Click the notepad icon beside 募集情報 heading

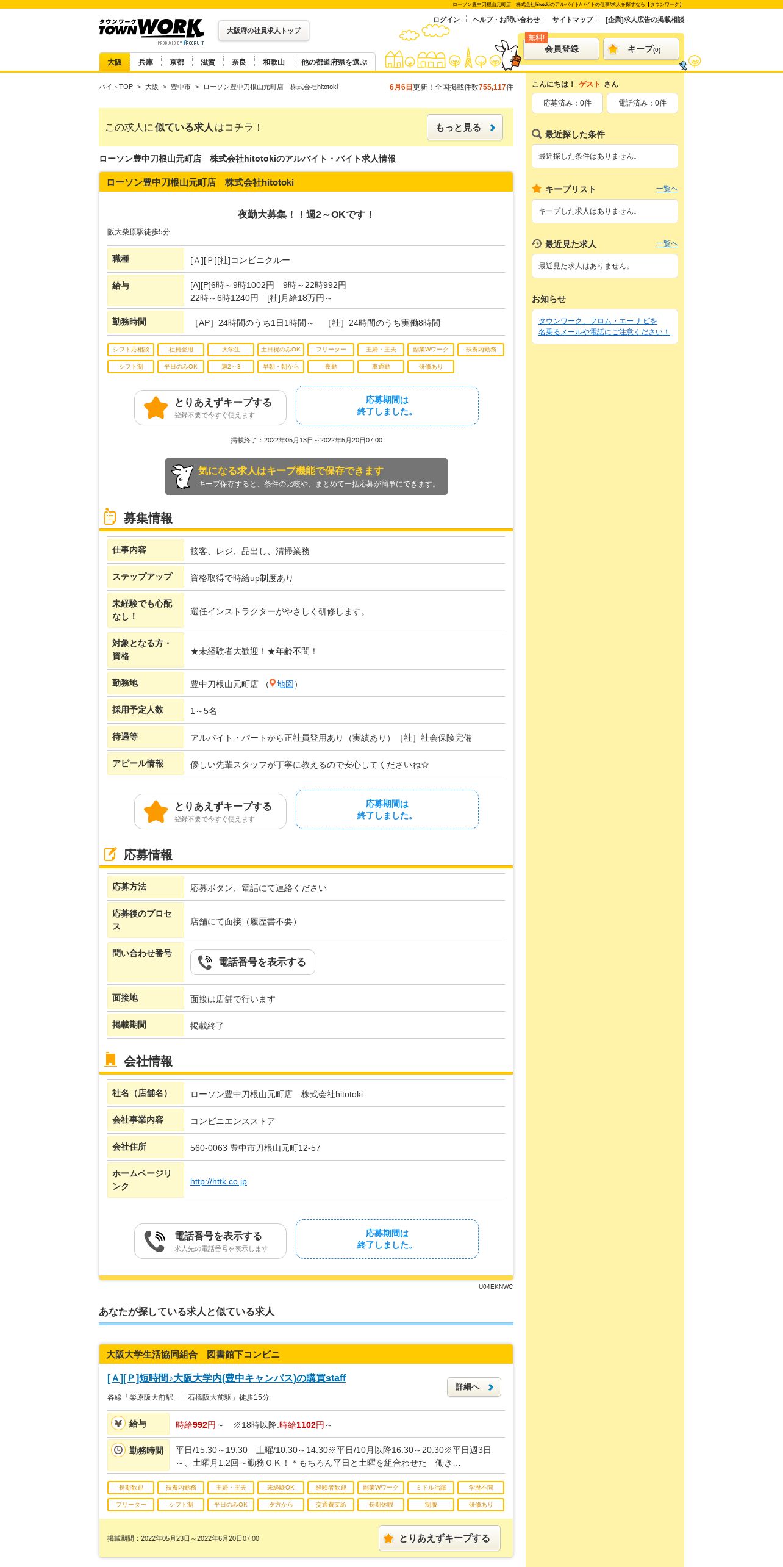point(110,517)
